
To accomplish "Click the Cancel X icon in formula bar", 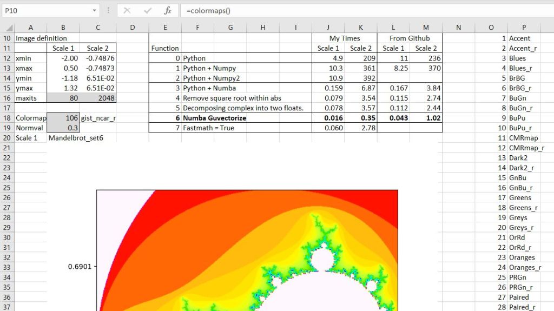I will (x=127, y=10).
